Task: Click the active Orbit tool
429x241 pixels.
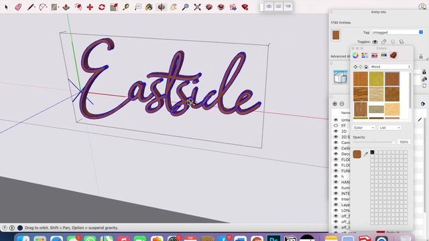Action: (x=161, y=7)
